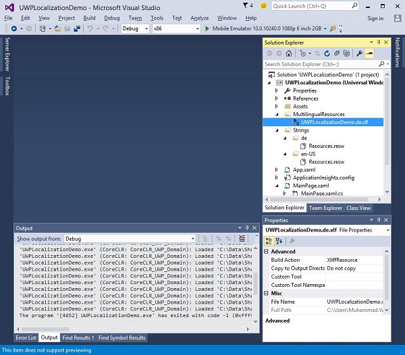405x355 pixels.
Task: Open the notifications flag icon
Action: click(245, 5)
